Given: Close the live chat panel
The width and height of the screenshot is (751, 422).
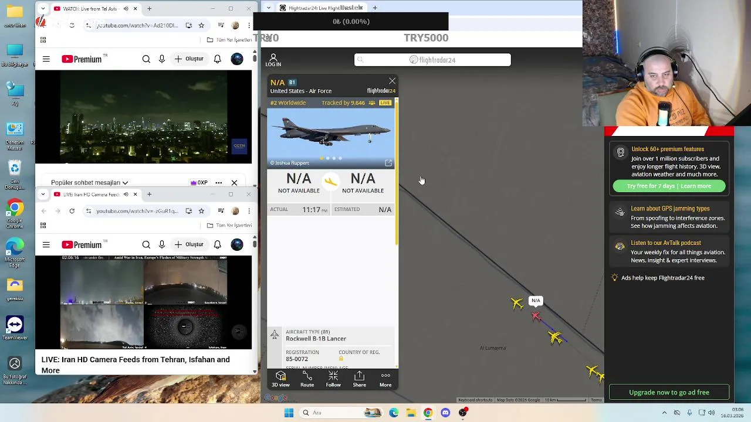Looking at the screenshot, I should [x=234, y=183].
